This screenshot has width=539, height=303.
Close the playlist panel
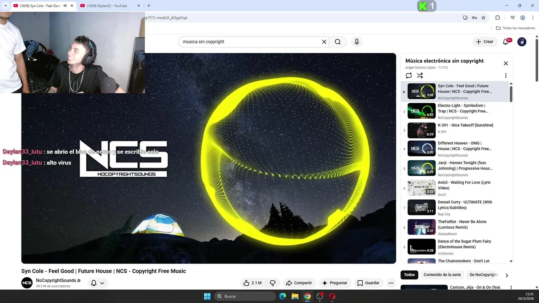tap(506, 64)
